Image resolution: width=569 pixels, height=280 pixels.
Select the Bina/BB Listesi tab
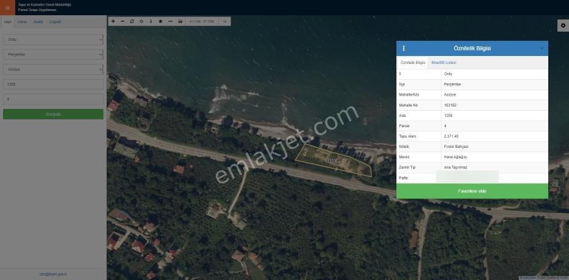[444, 63]
